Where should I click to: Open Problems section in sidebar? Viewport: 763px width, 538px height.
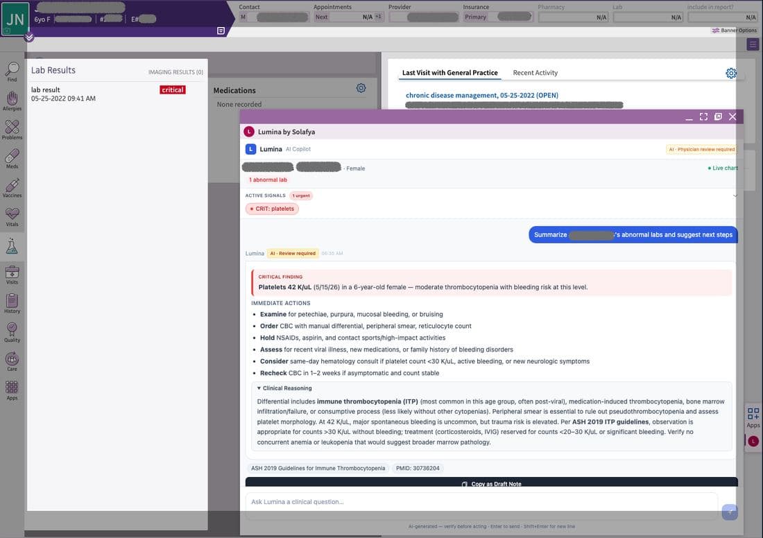pos(12,130)
